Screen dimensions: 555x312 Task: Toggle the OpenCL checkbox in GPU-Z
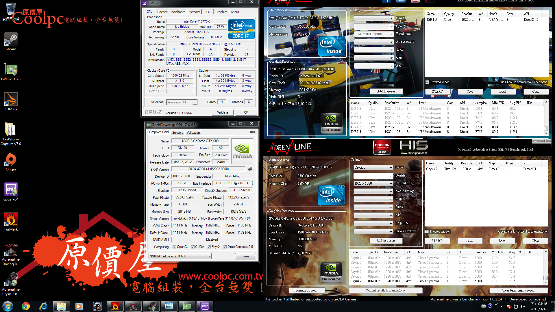174,247
